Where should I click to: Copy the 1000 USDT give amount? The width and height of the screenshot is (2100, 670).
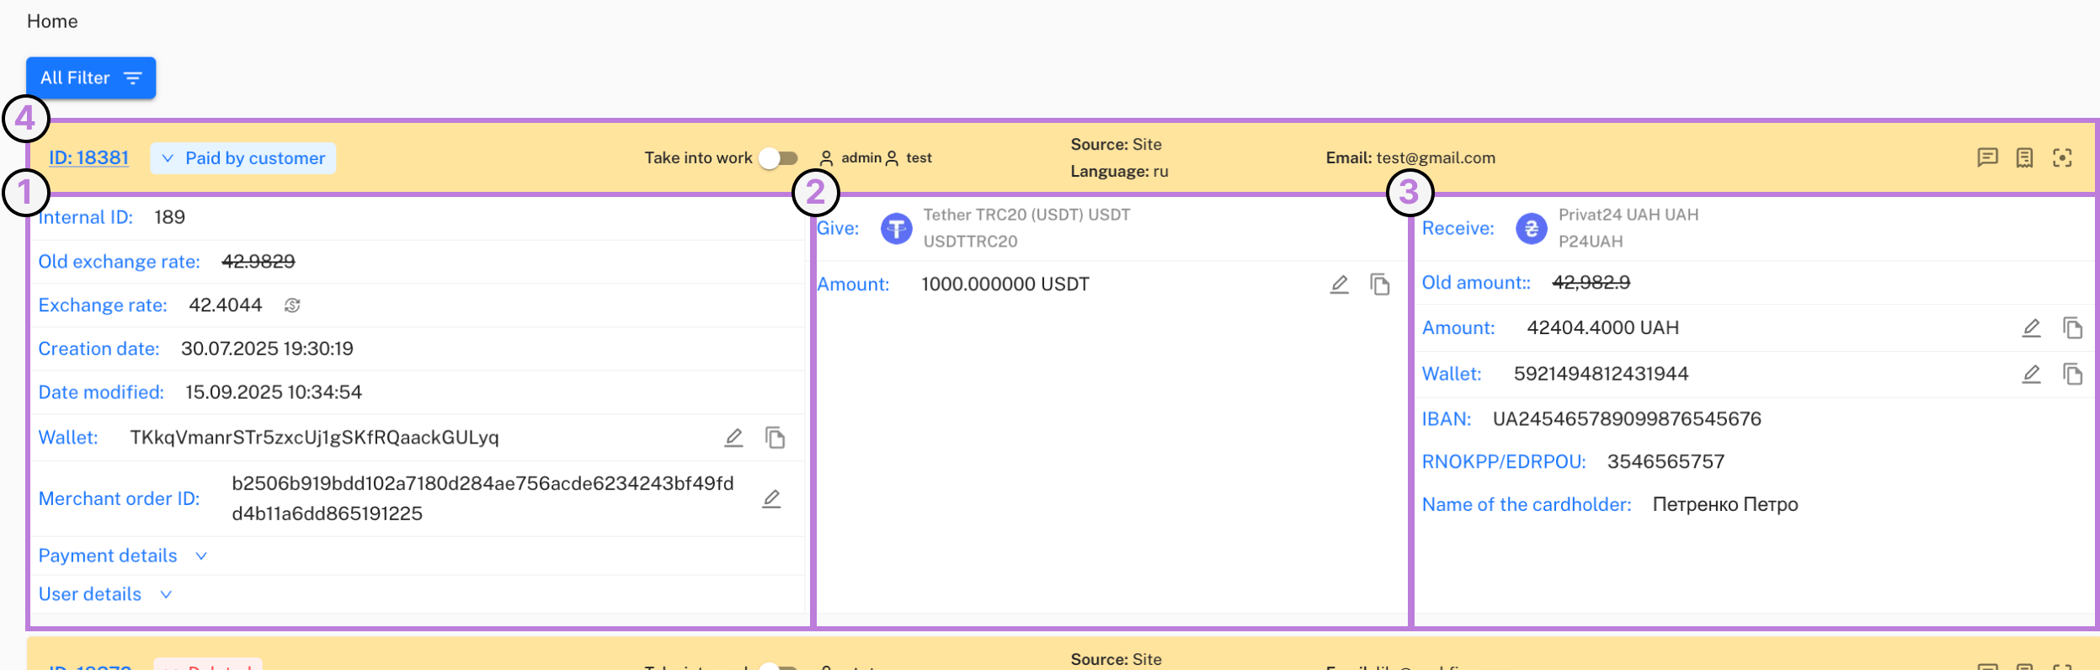[1379, 284]
